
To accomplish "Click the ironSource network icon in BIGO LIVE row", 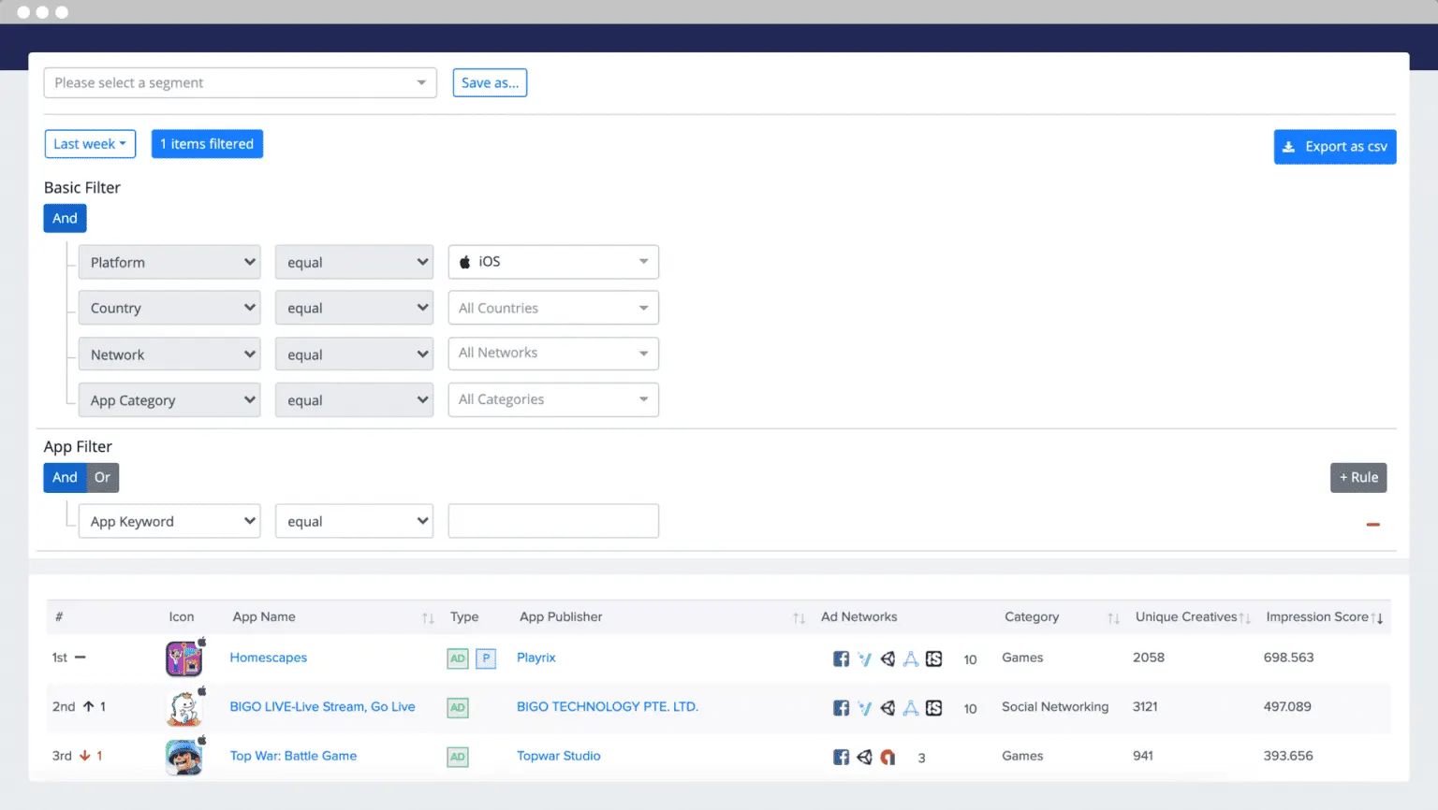I will (x=933, y=708).
